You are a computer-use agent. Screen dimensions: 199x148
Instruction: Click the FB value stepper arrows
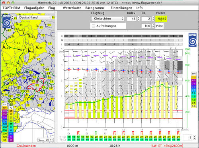pos(153,19)
